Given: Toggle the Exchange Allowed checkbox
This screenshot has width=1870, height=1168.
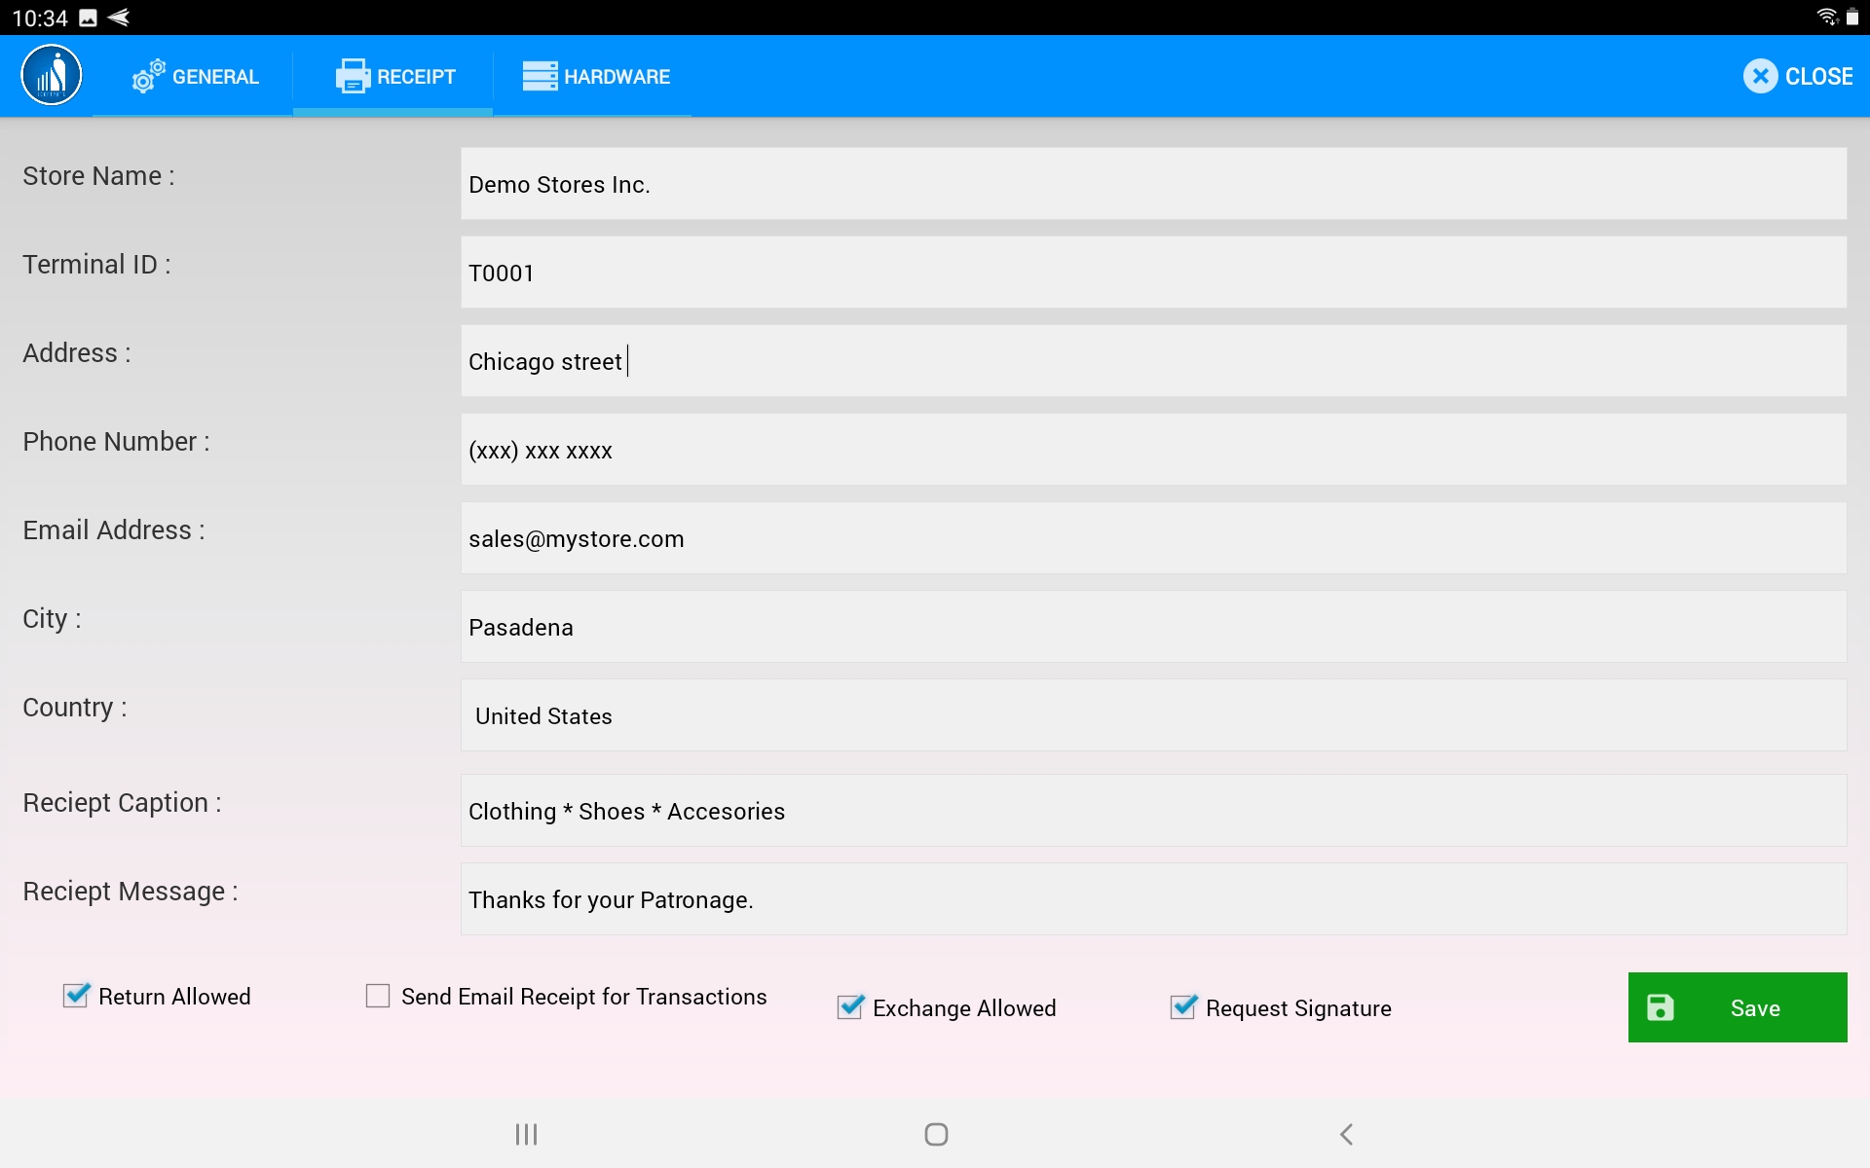Looking at the screenshot, I should (850, 1007).
